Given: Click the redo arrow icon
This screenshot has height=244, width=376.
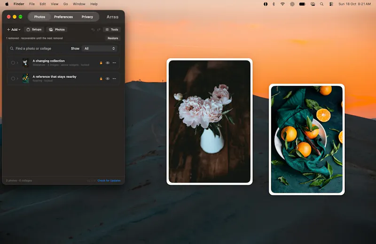Looking at the screenshot, I should 99,30.
